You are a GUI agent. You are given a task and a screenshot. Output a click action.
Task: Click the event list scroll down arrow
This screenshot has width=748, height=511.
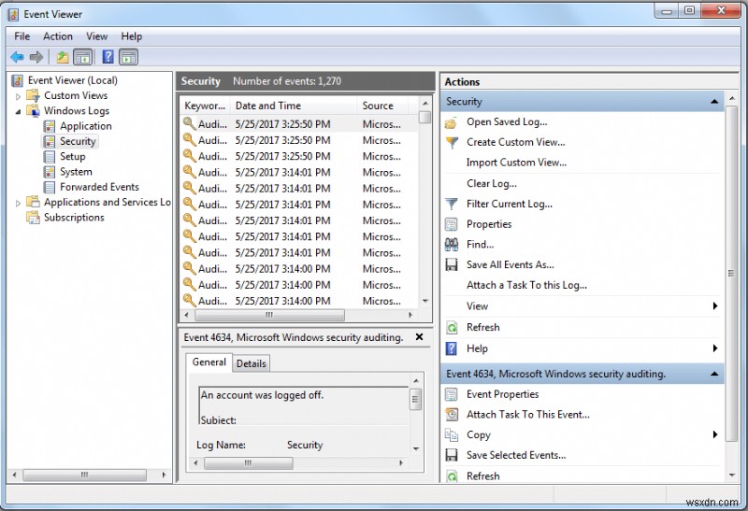click(x=424, y=301)
